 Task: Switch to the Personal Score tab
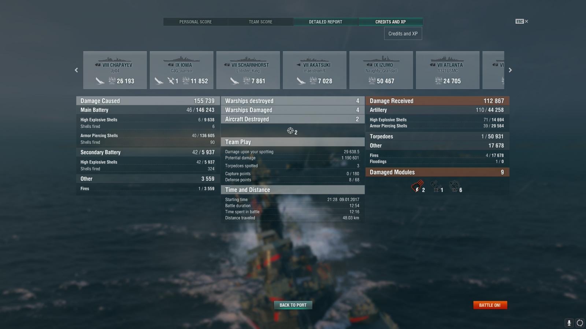[x=196, y=22]
